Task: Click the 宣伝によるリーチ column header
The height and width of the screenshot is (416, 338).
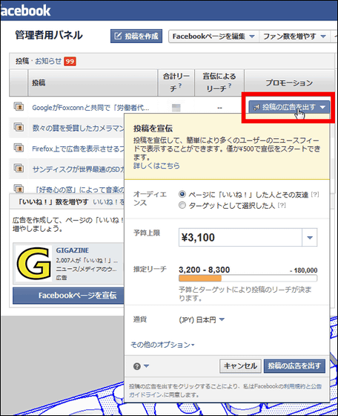Action: point(219,82)
